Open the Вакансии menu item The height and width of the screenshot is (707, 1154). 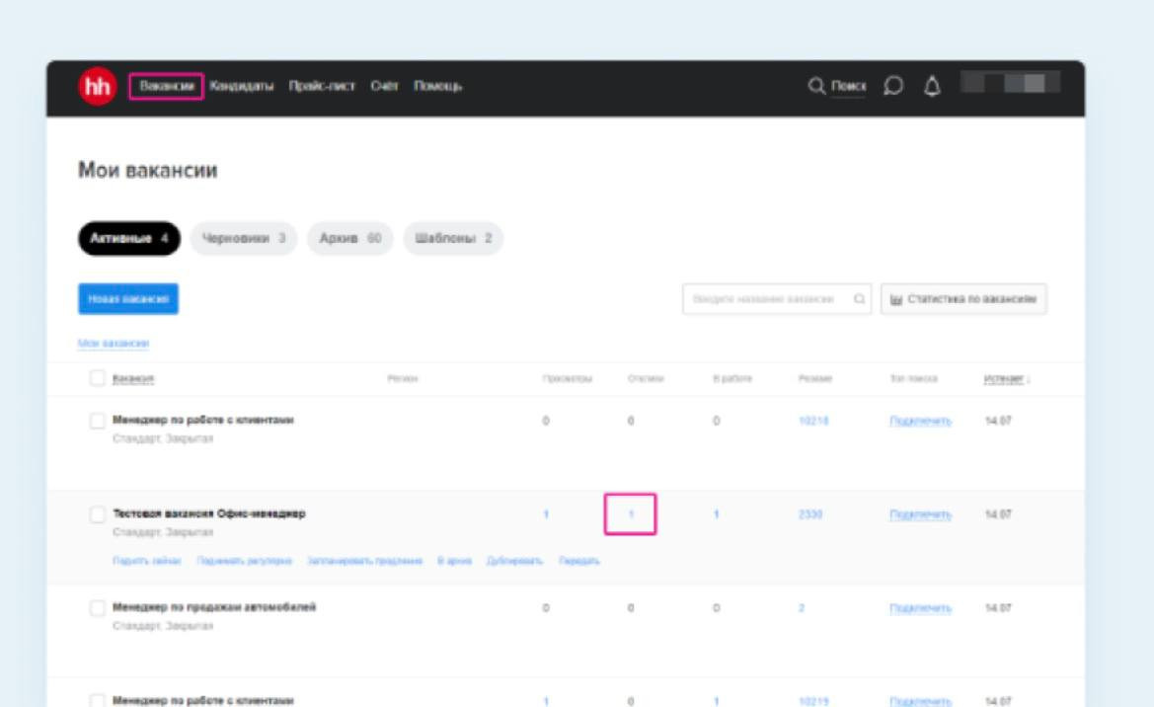(166, 87)
